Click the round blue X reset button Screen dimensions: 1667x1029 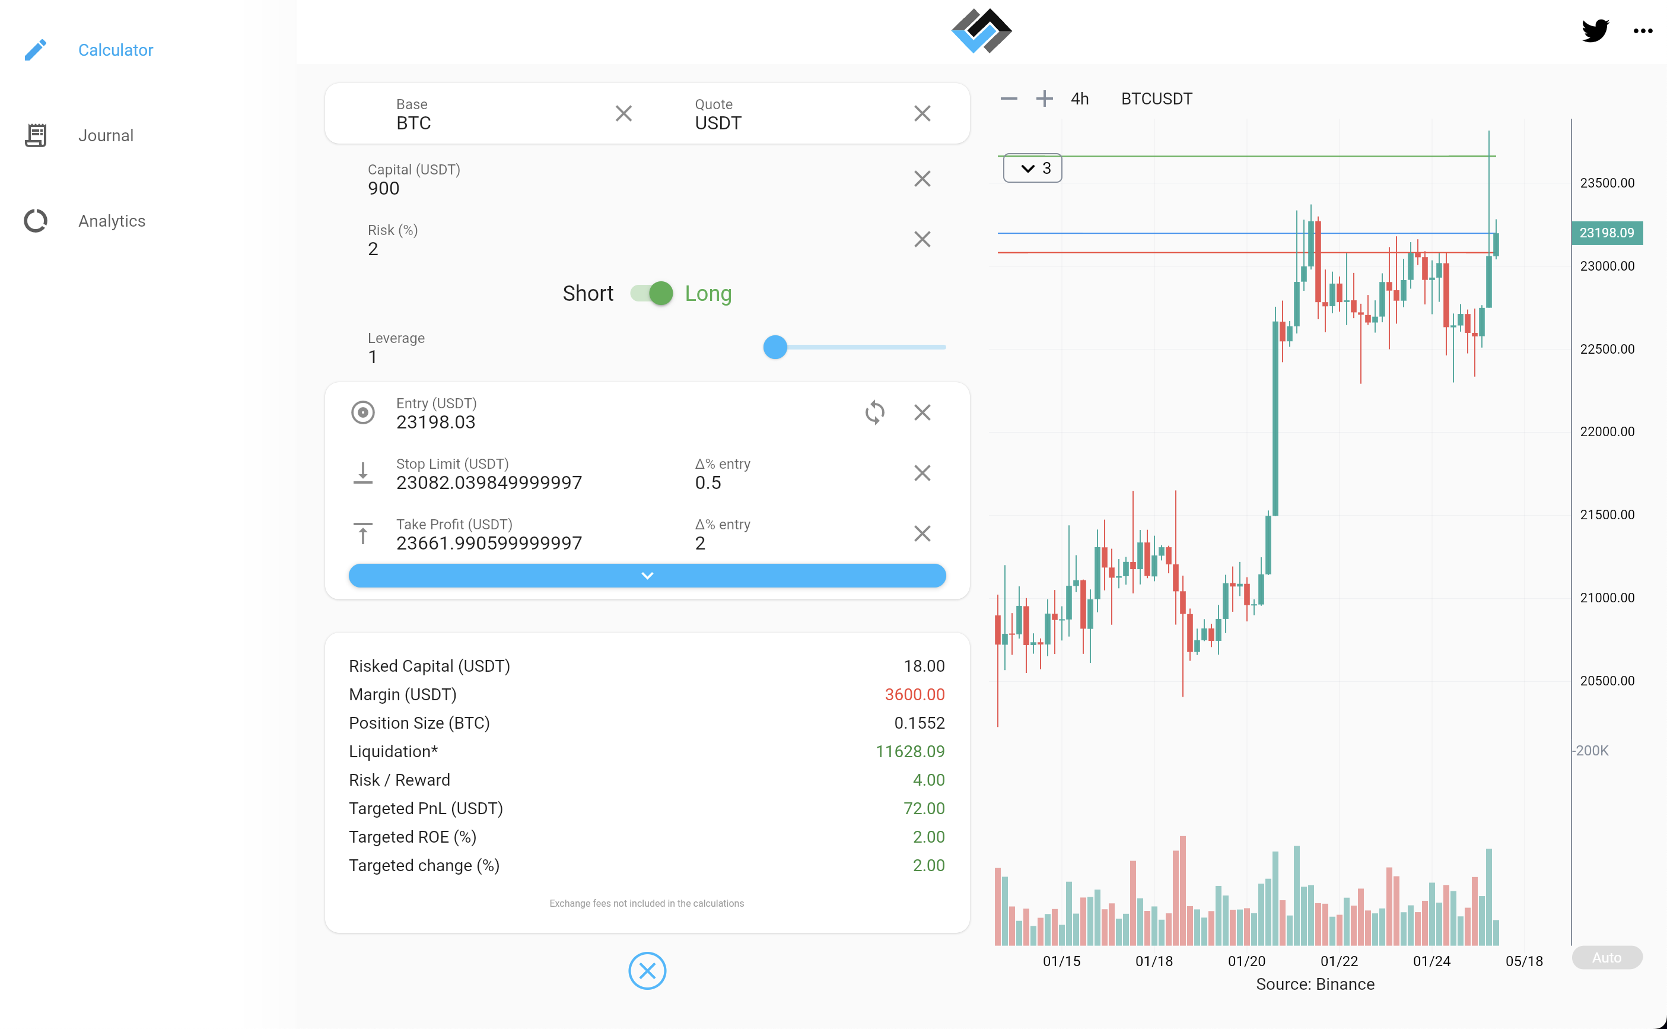pos(647,970)
